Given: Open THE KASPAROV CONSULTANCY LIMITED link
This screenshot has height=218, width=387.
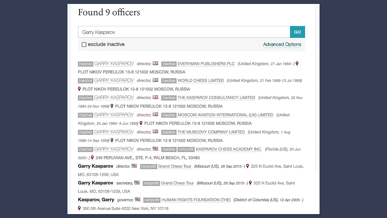Looking at the screenshot, I should pos(216,98).
